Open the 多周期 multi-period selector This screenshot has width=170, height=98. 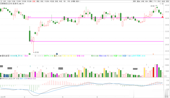[x=73, y=1]
